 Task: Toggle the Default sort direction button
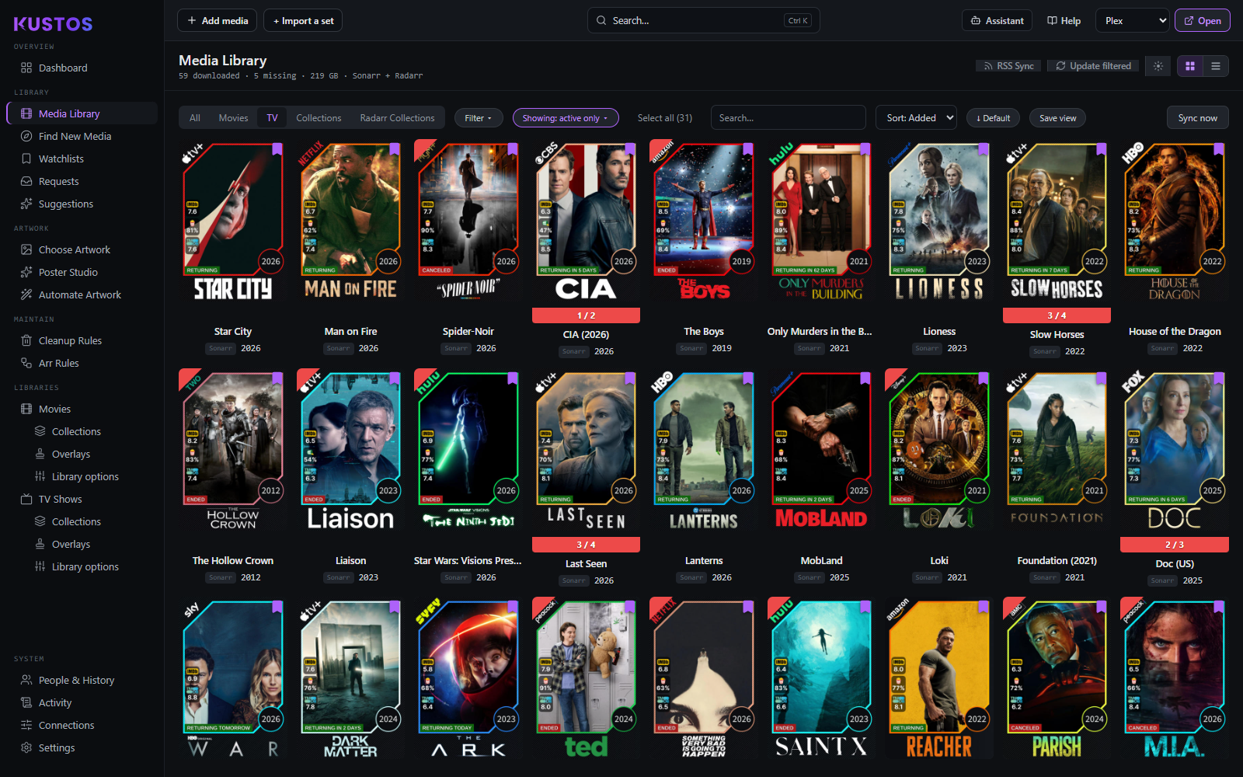tap(993, 118)
